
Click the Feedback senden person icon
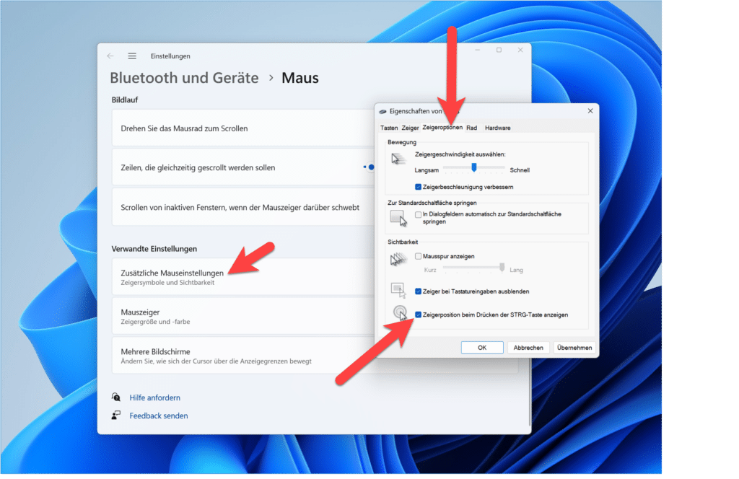pyautogui.click(x=116, y=416)
